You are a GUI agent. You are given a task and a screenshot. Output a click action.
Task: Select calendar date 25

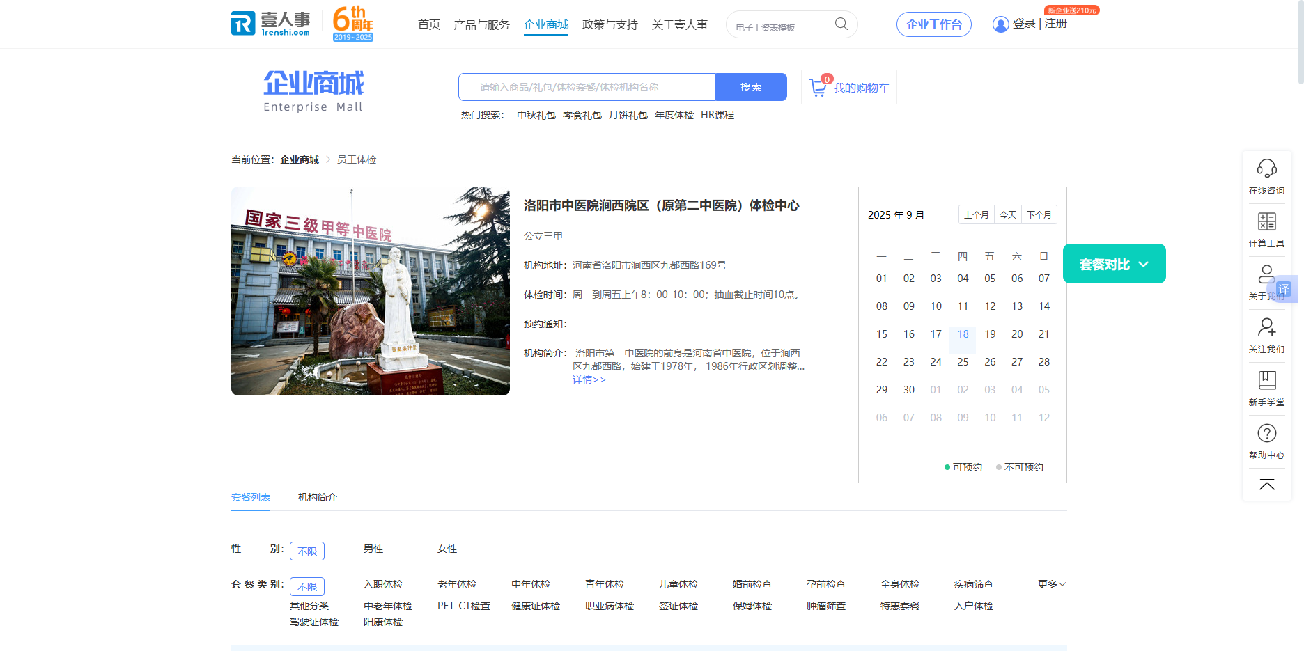tap(963, 362)
